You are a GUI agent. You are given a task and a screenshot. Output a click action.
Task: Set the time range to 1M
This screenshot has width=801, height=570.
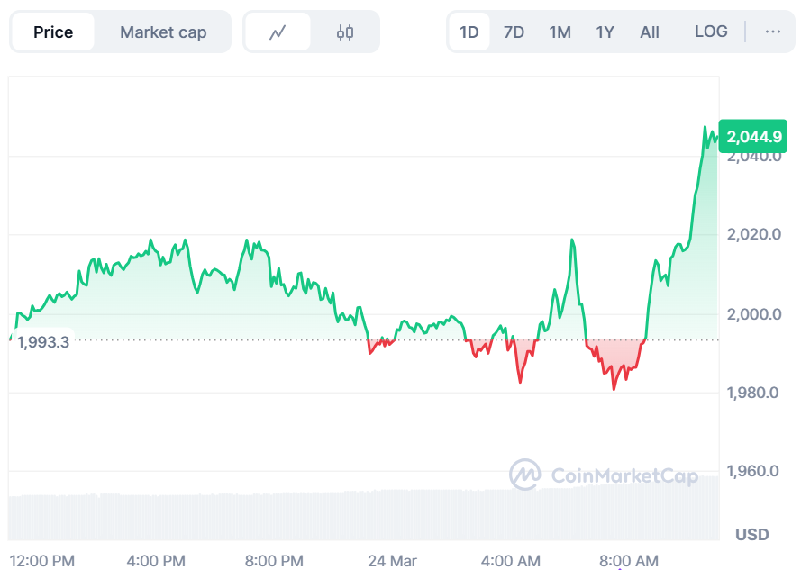[560, 32]
